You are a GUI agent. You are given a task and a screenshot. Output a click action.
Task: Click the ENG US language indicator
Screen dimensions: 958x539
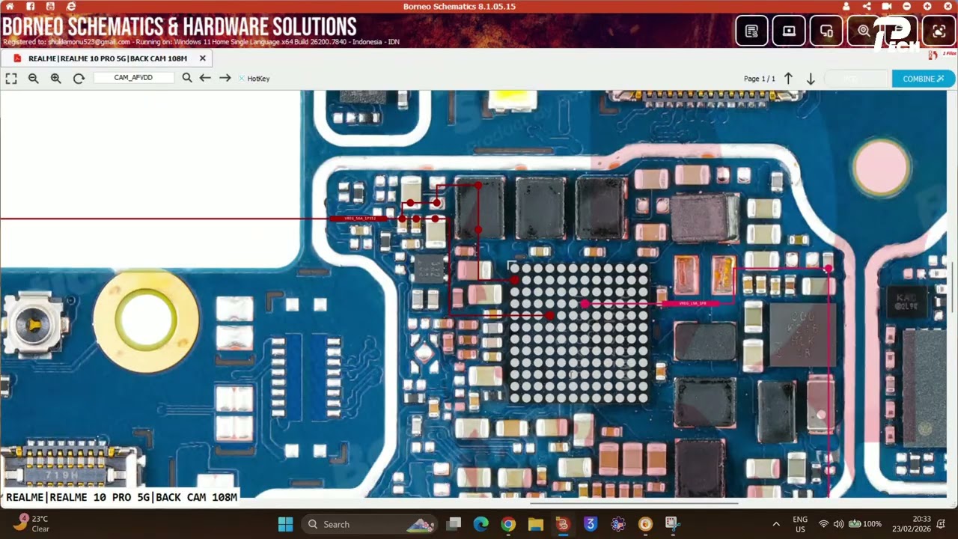[800, 524]
